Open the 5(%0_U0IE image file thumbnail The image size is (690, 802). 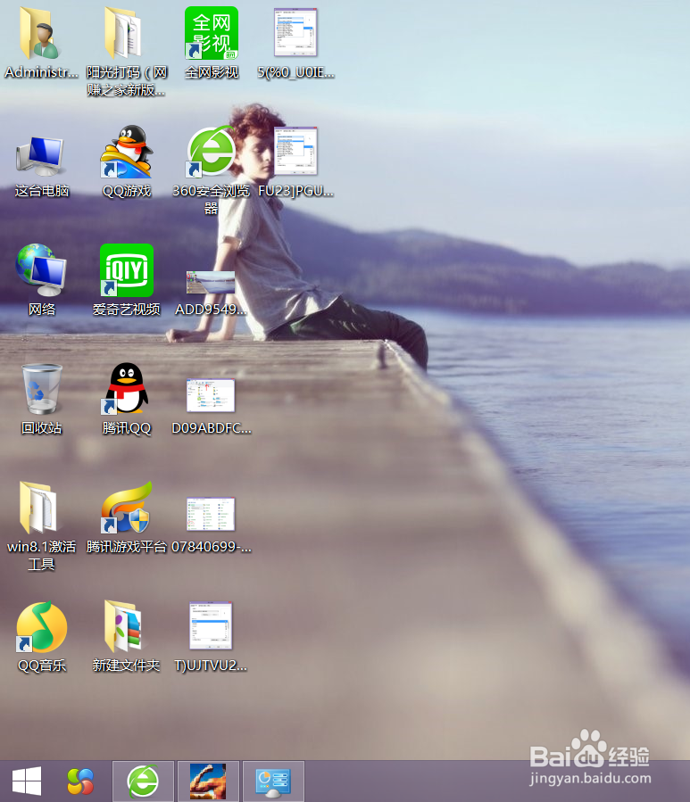coord(295,32)
